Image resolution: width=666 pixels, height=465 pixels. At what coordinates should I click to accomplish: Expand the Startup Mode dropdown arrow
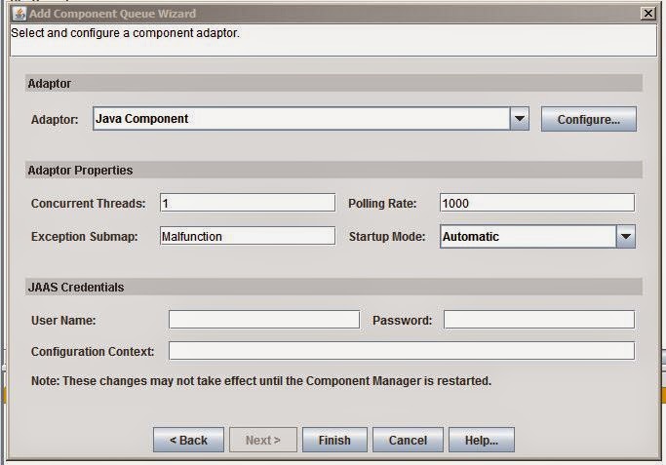[x=625, y=236]
